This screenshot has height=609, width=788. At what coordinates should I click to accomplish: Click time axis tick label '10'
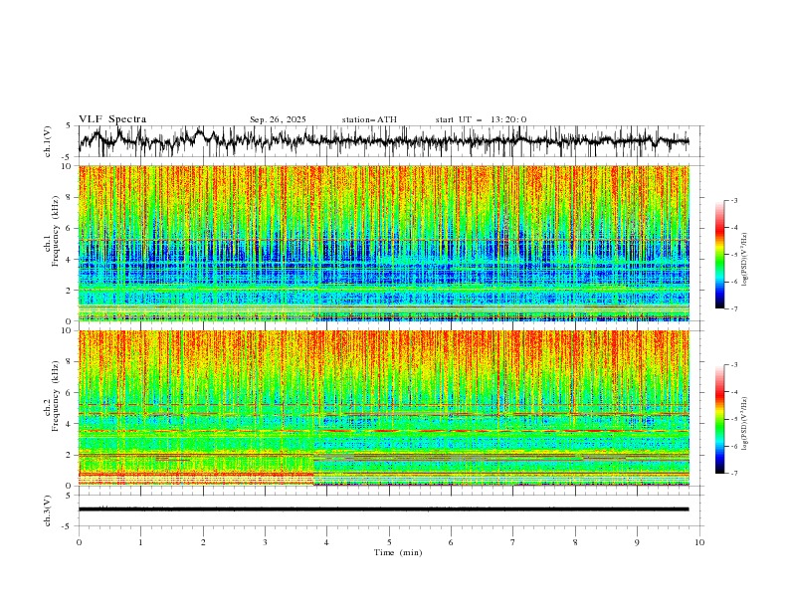point(699,542)
